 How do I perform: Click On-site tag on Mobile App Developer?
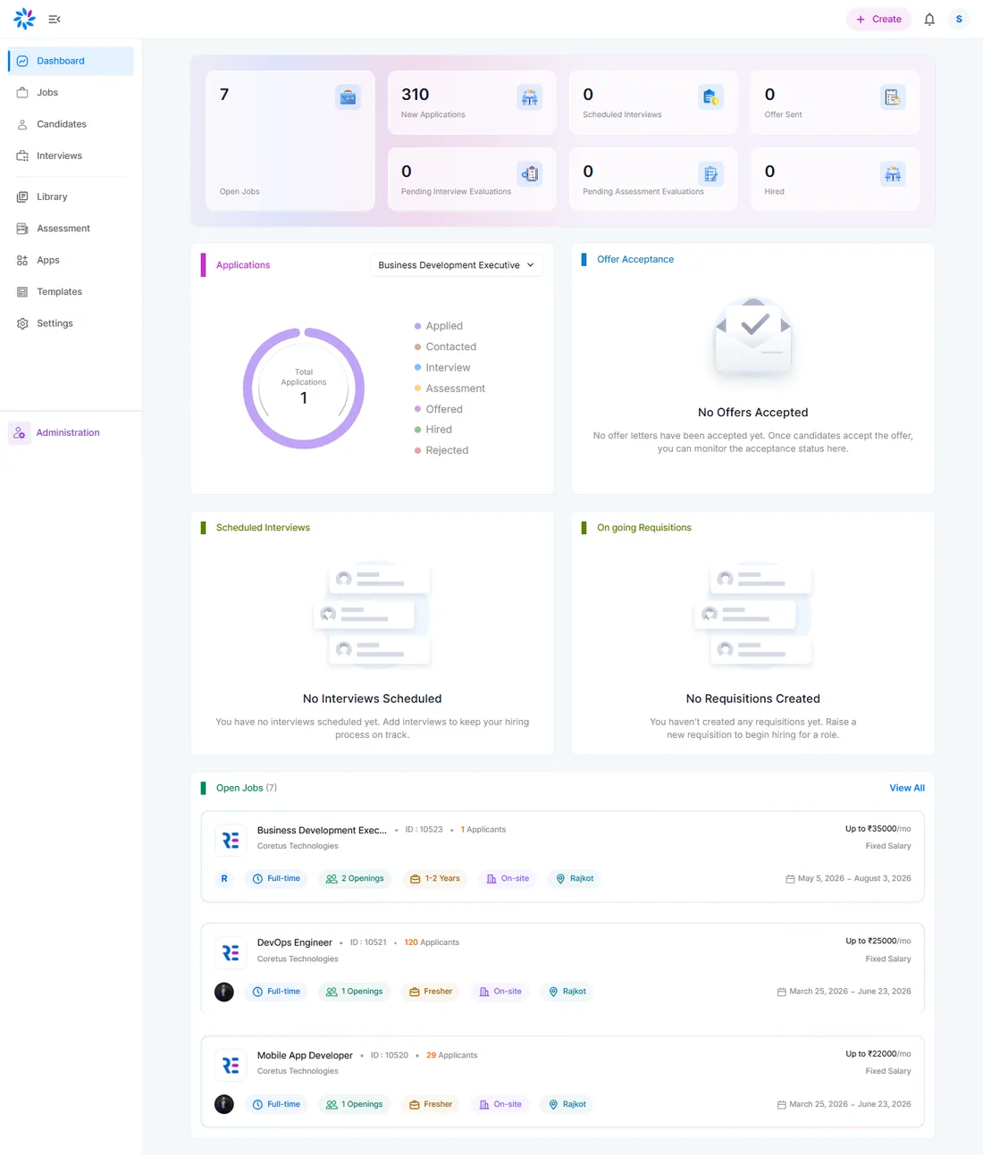click(500, 1104)
